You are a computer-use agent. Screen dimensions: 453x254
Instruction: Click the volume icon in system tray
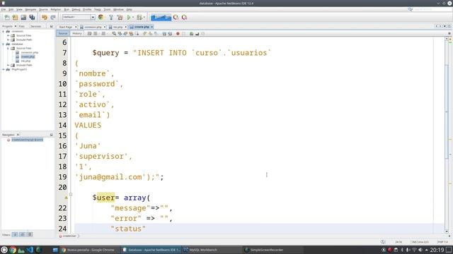click(x=420, y=250)
